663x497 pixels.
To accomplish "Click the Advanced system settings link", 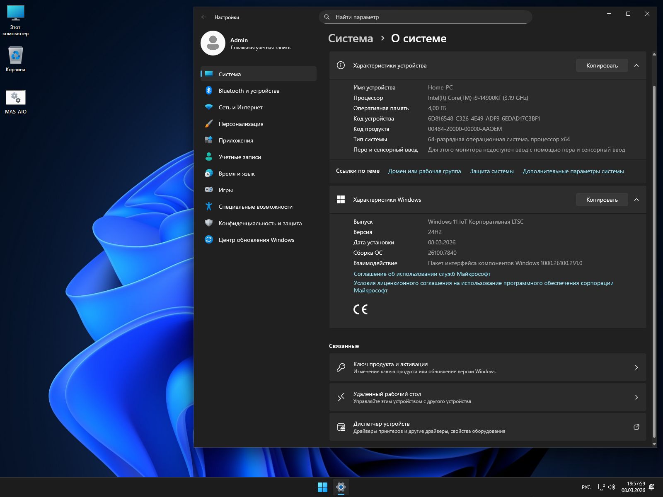I will pyautogui.click(x=573, y=171).
